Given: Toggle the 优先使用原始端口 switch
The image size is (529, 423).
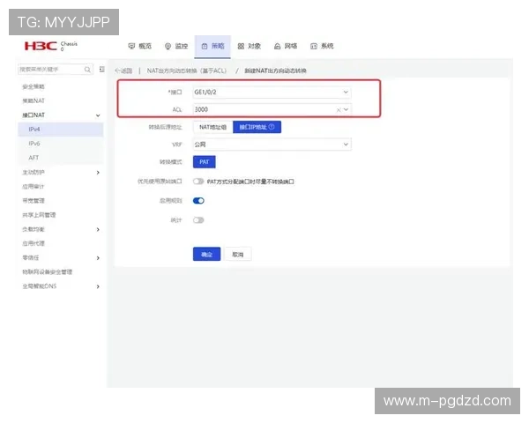Looking at the screenshot, I should (198, 182).
